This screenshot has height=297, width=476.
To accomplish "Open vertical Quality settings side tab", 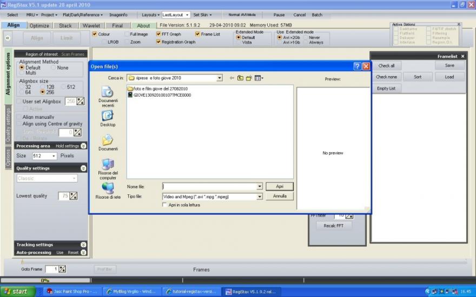I will point(8,125).
